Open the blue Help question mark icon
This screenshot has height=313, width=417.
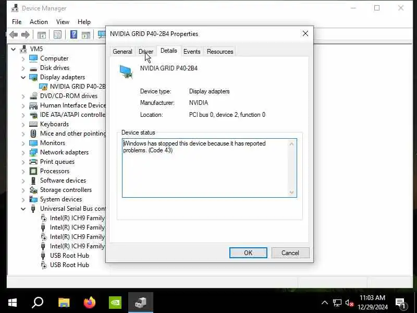(73, 34)
